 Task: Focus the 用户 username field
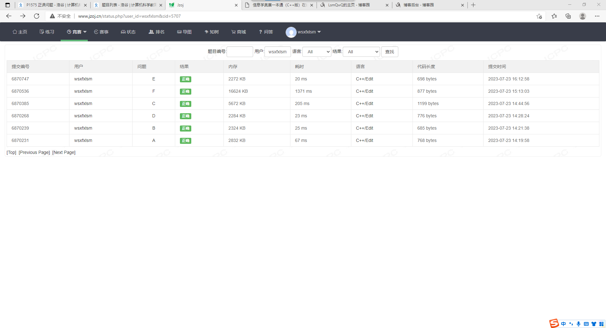tap(278, 52)
